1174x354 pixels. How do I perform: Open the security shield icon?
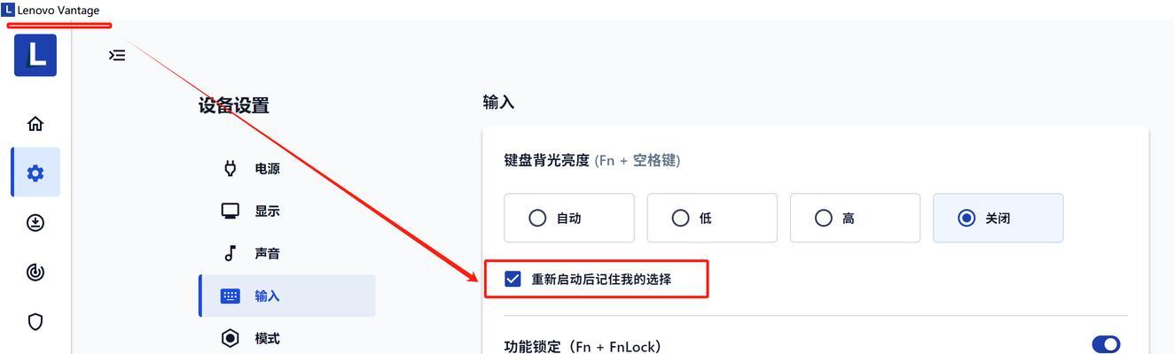point(35,321)
